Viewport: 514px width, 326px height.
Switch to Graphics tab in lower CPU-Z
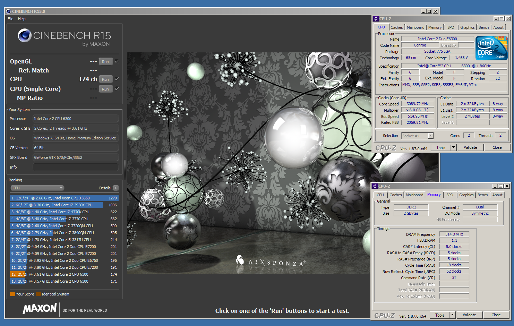pyautogui.click(x=466, y=195)
